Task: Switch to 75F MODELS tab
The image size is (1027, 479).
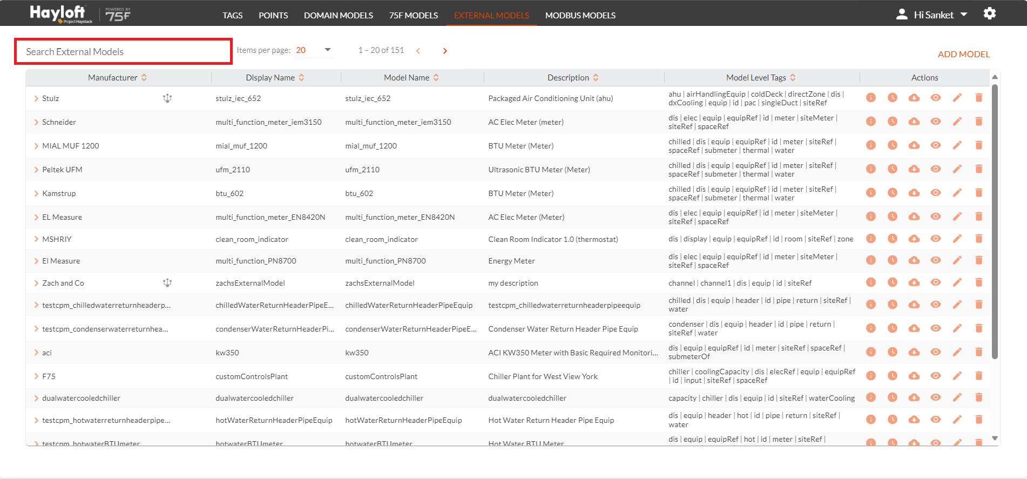Action: [414, 15]
